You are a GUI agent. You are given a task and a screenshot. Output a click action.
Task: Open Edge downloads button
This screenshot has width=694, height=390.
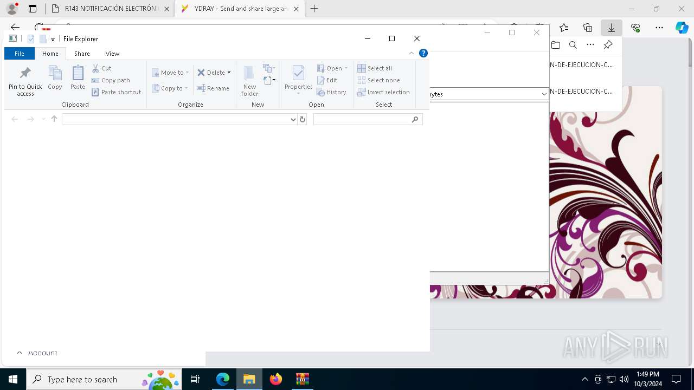pyautogui.click(x=611, y=28)
